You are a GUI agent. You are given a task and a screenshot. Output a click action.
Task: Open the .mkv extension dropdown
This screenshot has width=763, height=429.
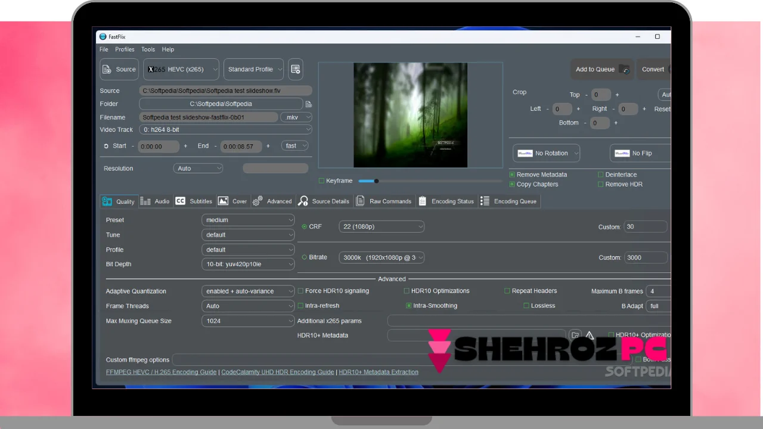296,117
